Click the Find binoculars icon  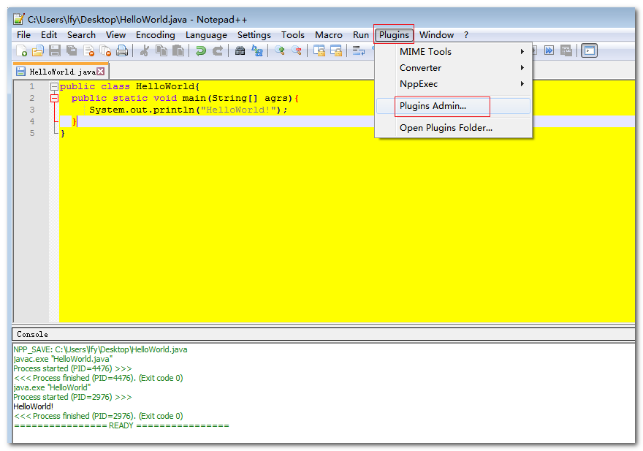click(240, 51)
